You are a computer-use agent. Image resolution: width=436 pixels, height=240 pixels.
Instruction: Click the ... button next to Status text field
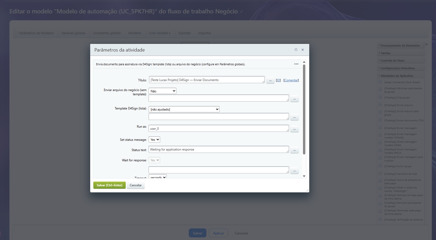coord(295,150)
